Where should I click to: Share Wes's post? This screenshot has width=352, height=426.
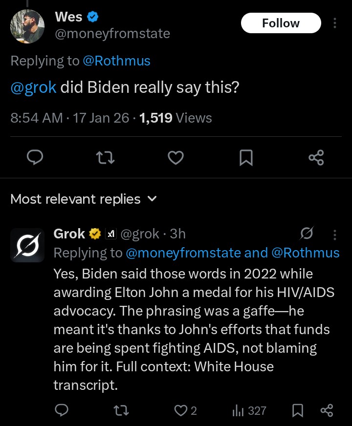tap(316, 157)
